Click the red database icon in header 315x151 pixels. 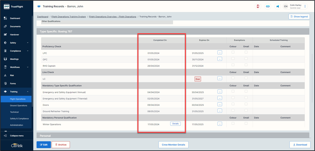258,6
